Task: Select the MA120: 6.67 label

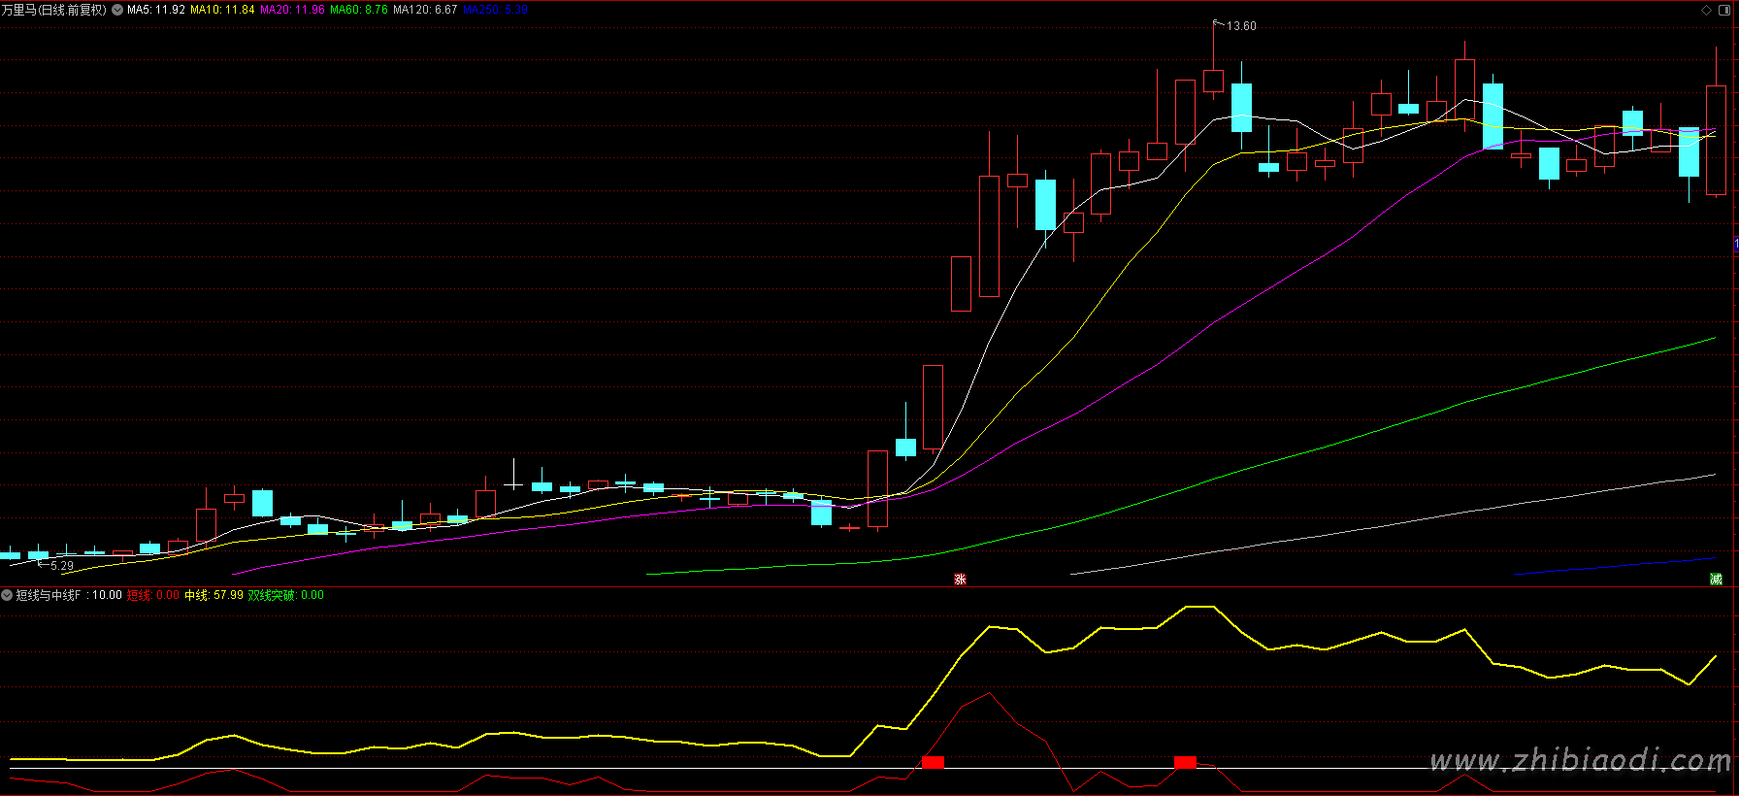Action: [x=425, y=10]
